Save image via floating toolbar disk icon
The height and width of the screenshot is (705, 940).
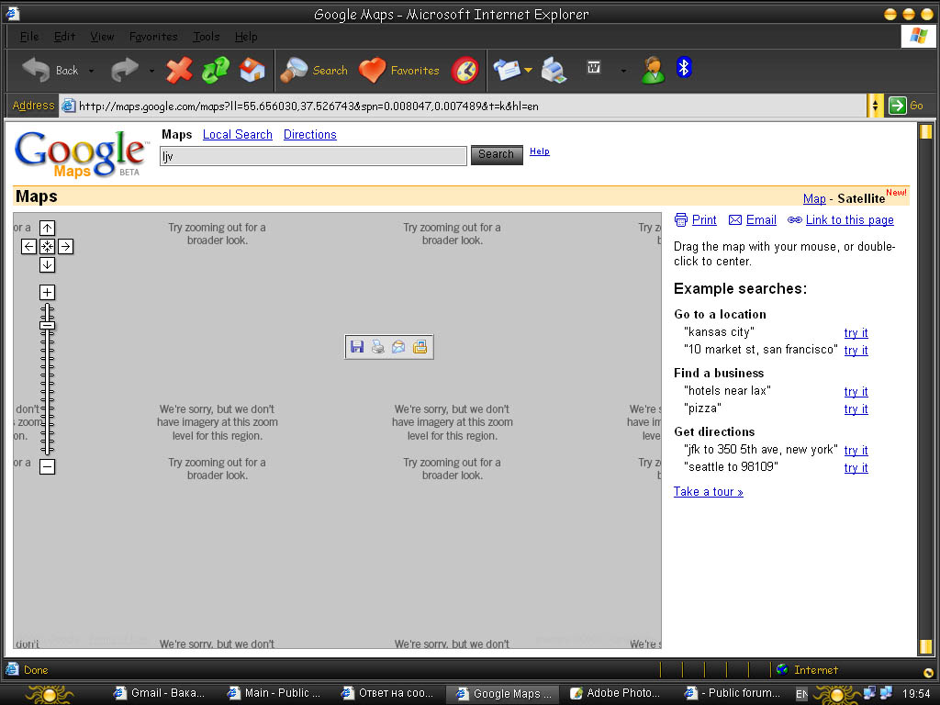(357, 346)
